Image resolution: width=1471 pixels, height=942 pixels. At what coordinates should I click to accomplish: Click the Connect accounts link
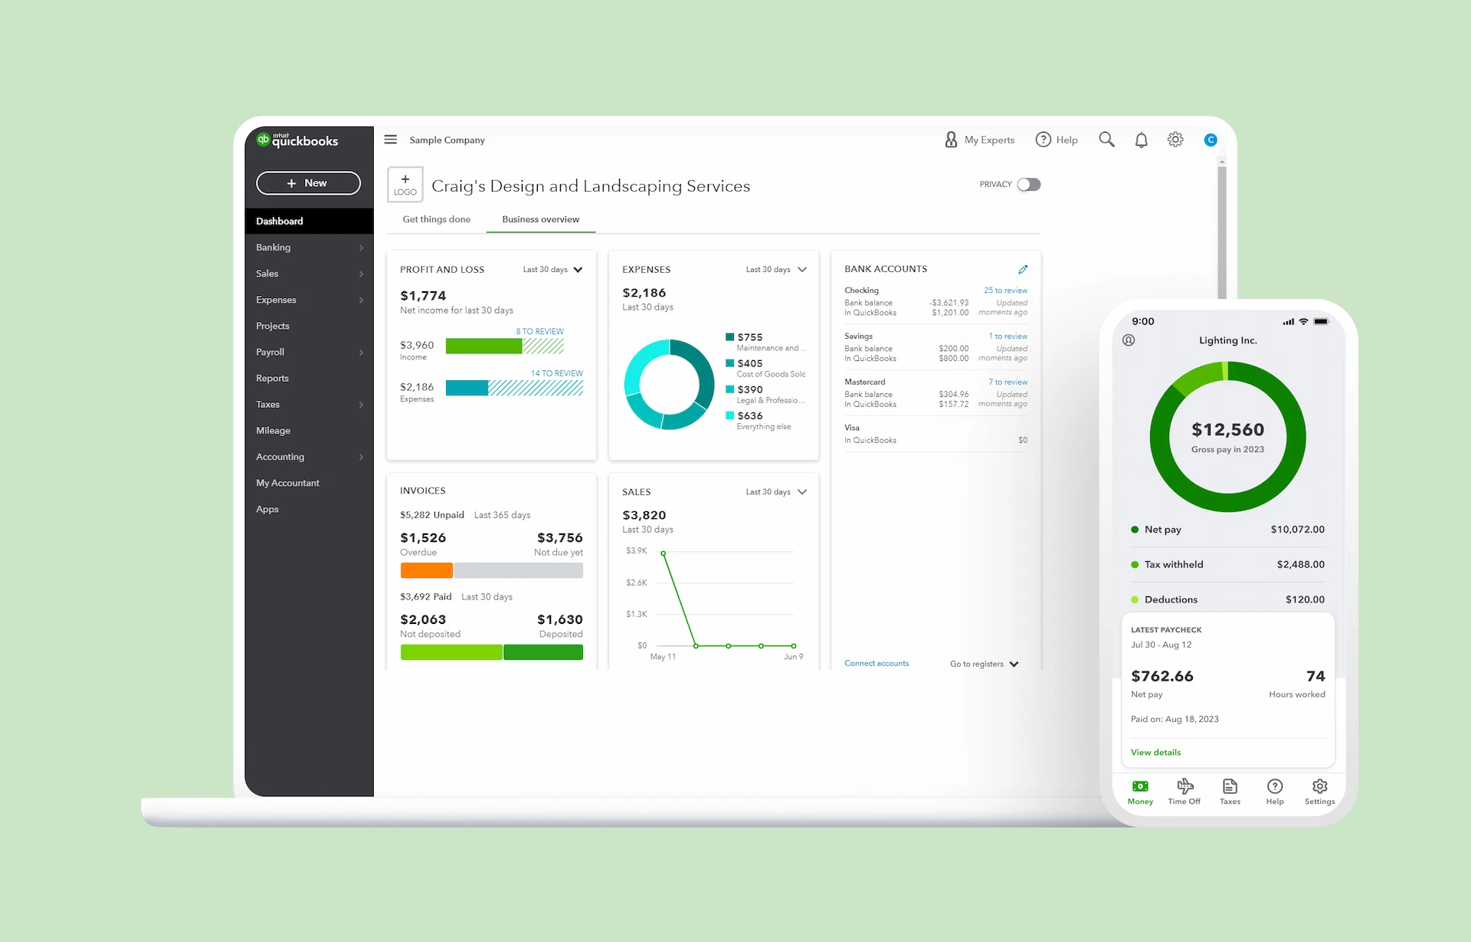tap(876, 663)
